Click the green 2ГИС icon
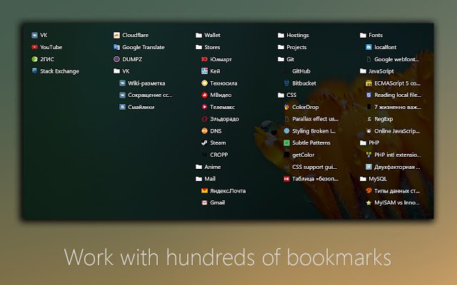The width and height of the screenshot is (457, 285). 35,59
